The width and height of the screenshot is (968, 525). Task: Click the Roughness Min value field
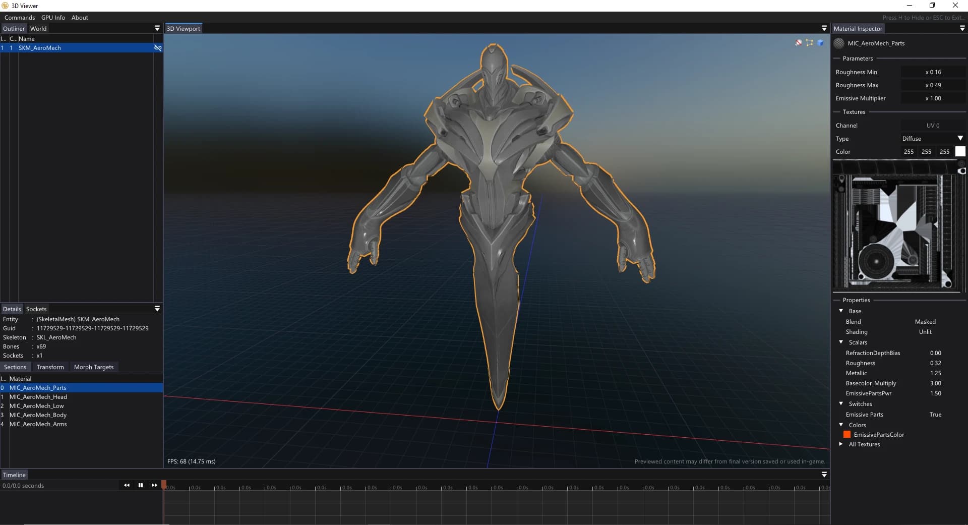[933, 72]
